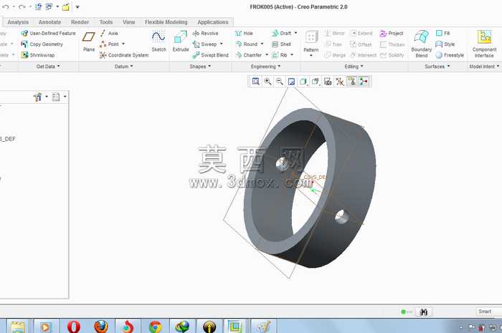Open the Point dropdown arrow
502x333 pixels.
click(x=123, y=44)
